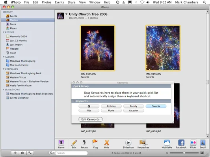Screen dimensions: 210x157
Task: Share photos to Flickr
Action: tap(193, 144)
